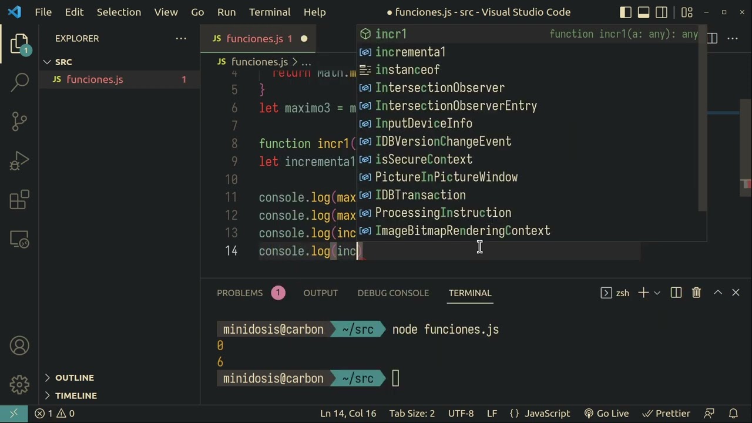Change LF end of line sequence
The width and height of the screenshot is (752, 423).
coord(492,414)
